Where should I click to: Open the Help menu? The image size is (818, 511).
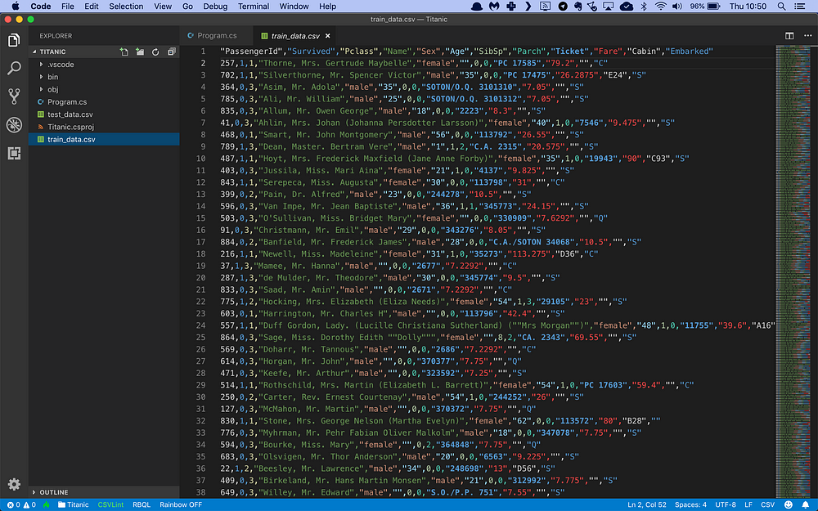tap(327, 7)
